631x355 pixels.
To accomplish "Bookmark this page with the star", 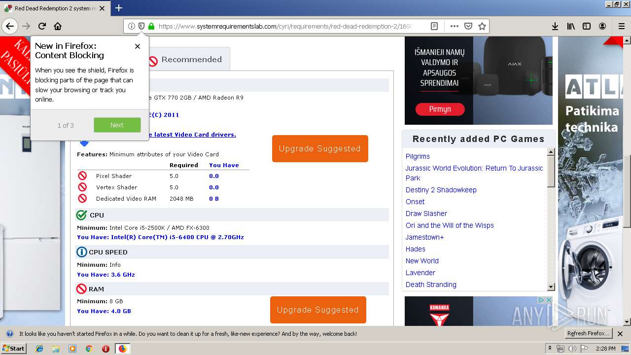I will coord(482,26).
